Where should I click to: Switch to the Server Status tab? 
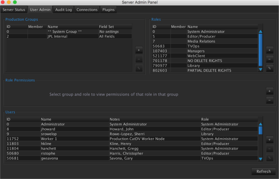tap(14, 10)
